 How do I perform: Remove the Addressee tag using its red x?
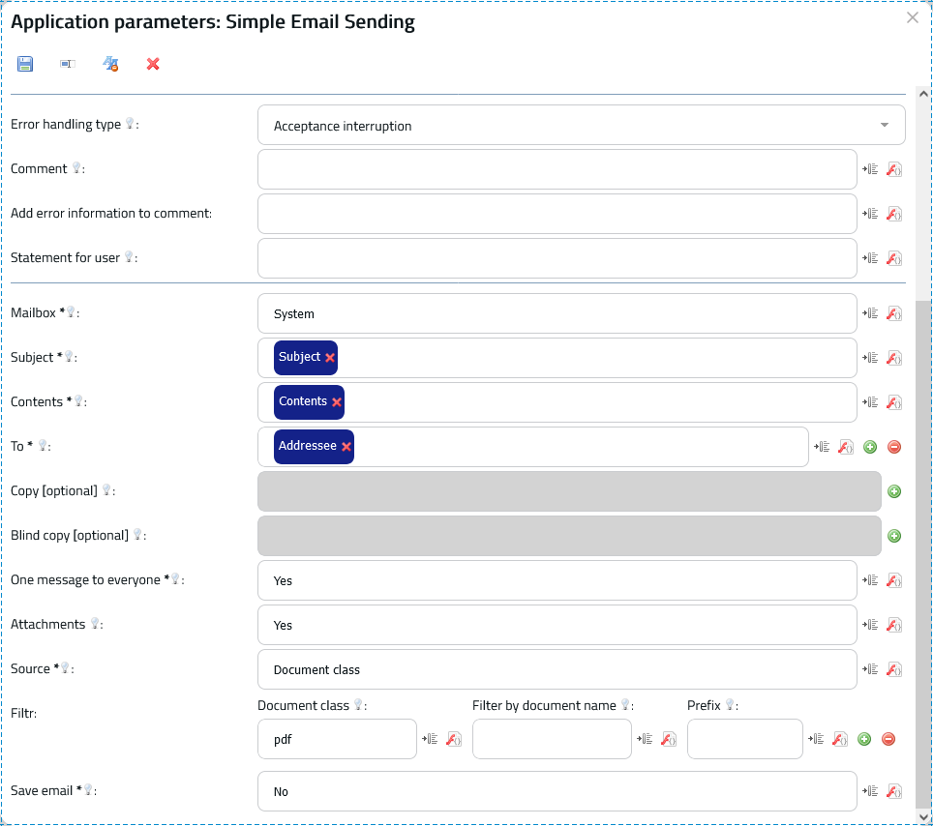point(346,447)
